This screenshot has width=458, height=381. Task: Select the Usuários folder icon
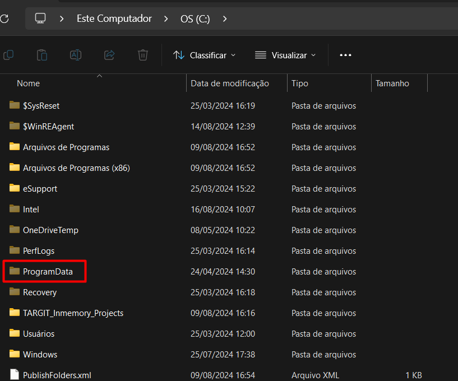15,333
